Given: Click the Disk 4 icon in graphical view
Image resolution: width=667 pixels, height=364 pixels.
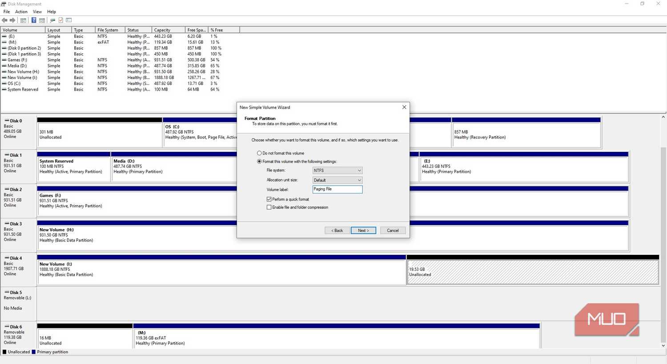Looking at the screenshot, I should point(7,258).
